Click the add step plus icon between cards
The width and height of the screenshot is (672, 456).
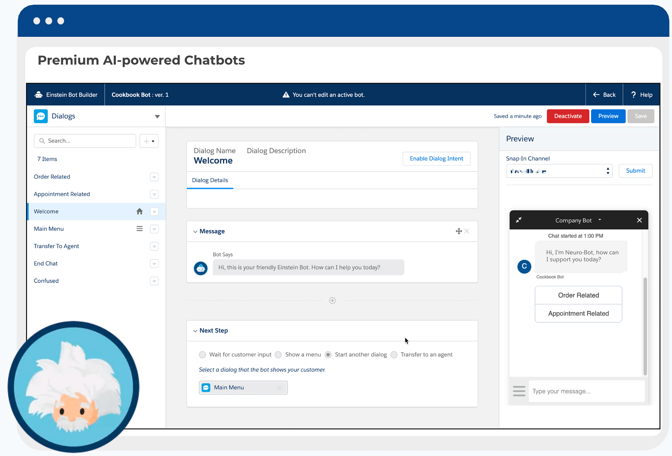(x=332, y=300)
